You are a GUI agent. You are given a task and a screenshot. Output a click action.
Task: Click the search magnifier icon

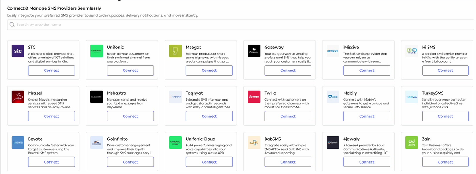click(x=12, y=25)
